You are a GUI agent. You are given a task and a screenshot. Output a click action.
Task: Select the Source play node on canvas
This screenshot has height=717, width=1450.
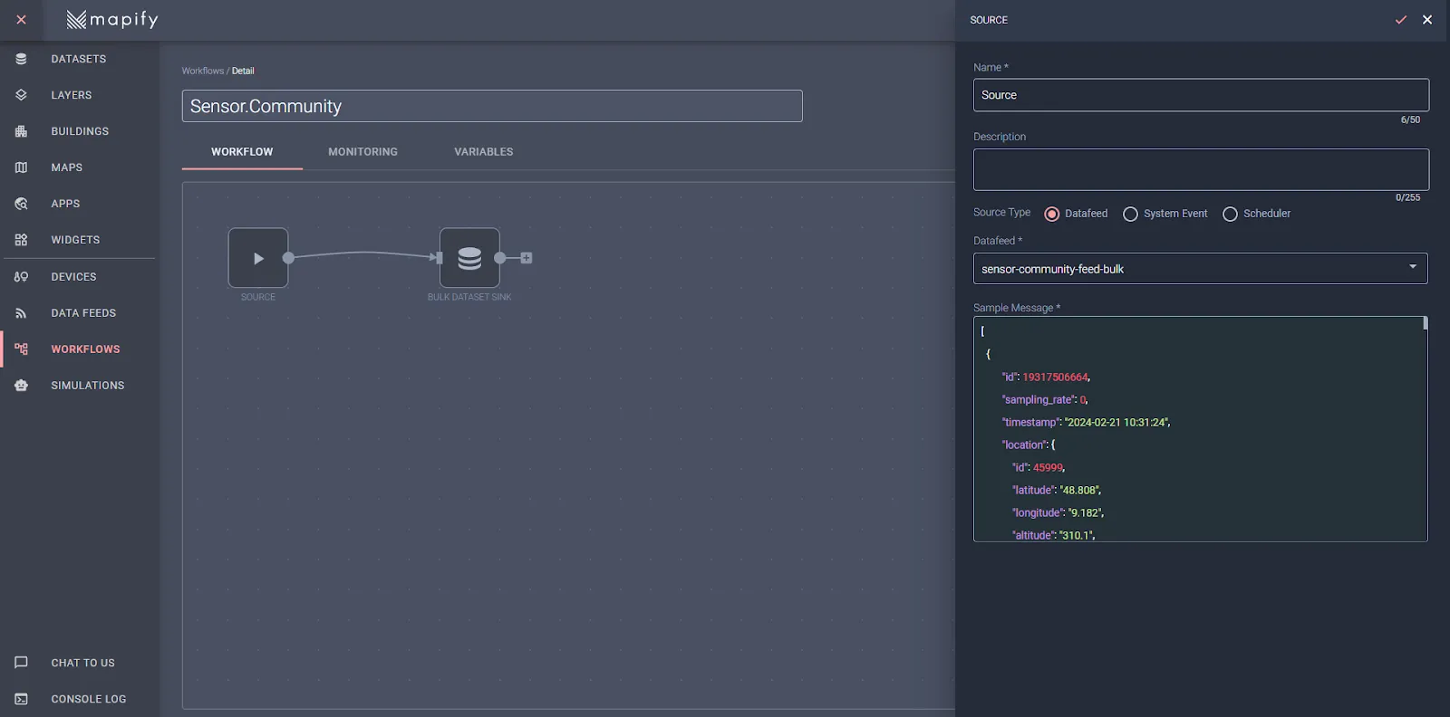[258, 258]
